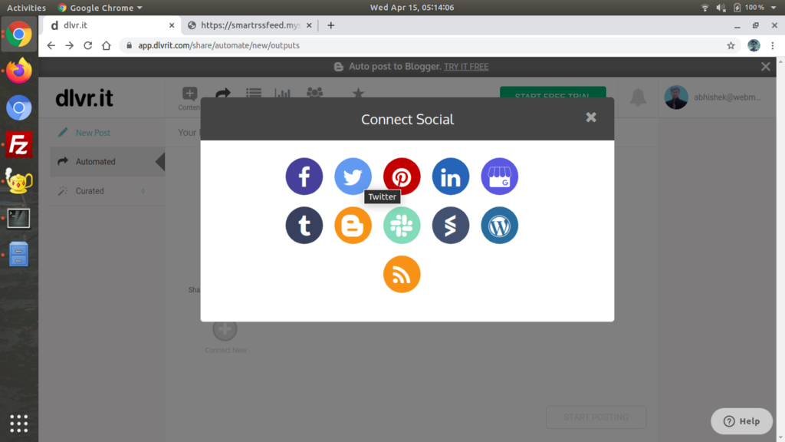The height and width of the screenshot is (442, 785).
Task: Open the list view toolbar icon
Action: (x=253, y=93)
